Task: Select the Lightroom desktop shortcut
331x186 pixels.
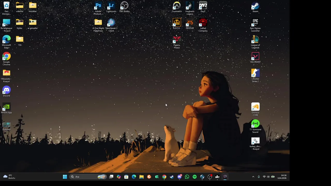Action: click(x=111, y=7)
